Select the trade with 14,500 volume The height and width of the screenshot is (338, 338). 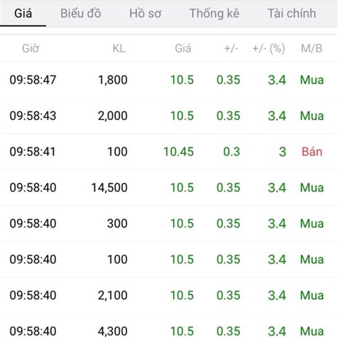coord(169,188)
